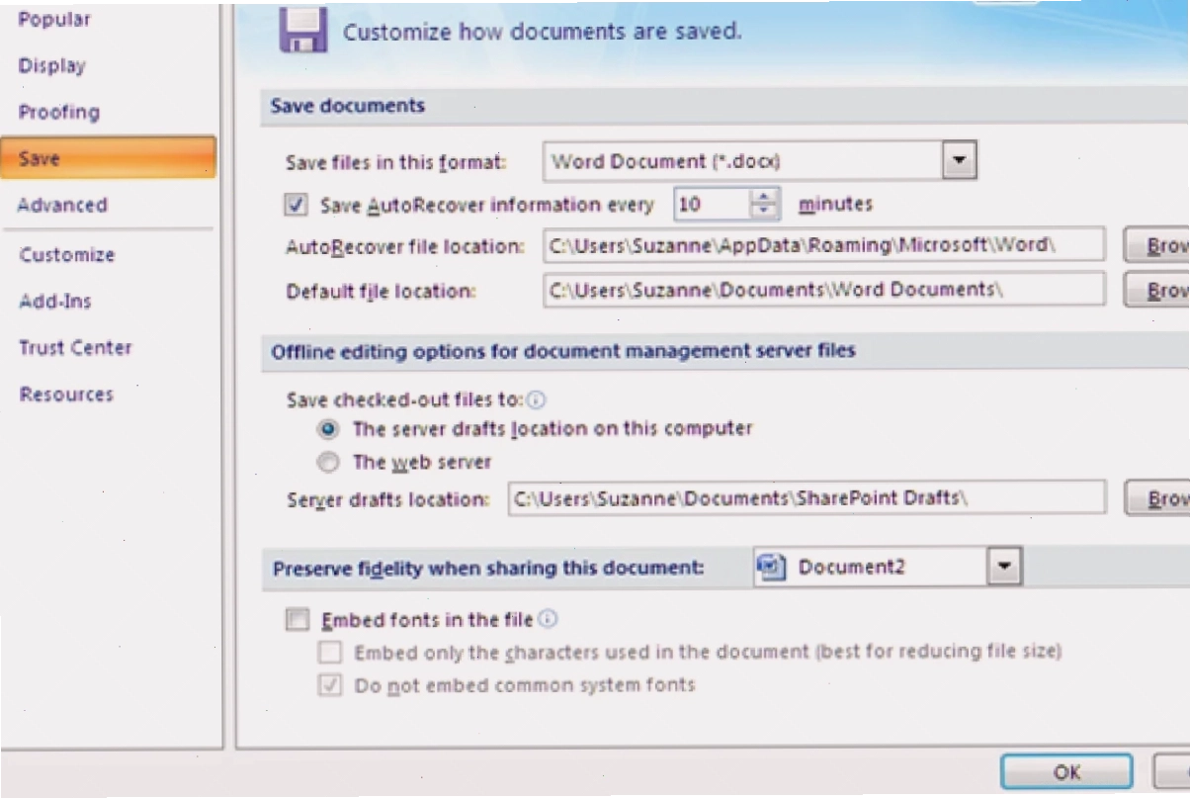Open the Add-Ins category

click(x=56, y=301)
